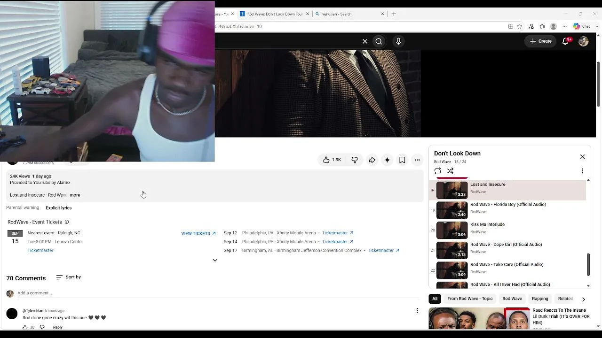The height and width of the screenshot is (338, 602).
Task: Click the Create button on YouTube
Action: point(540,41)
